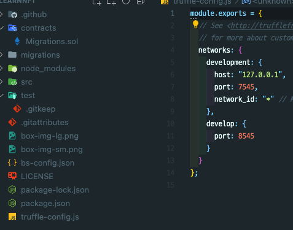Image resolution: width=293 pixels, height=230 pixels.
Task: Click the migrations folder icon
Action: click(12, 55)
